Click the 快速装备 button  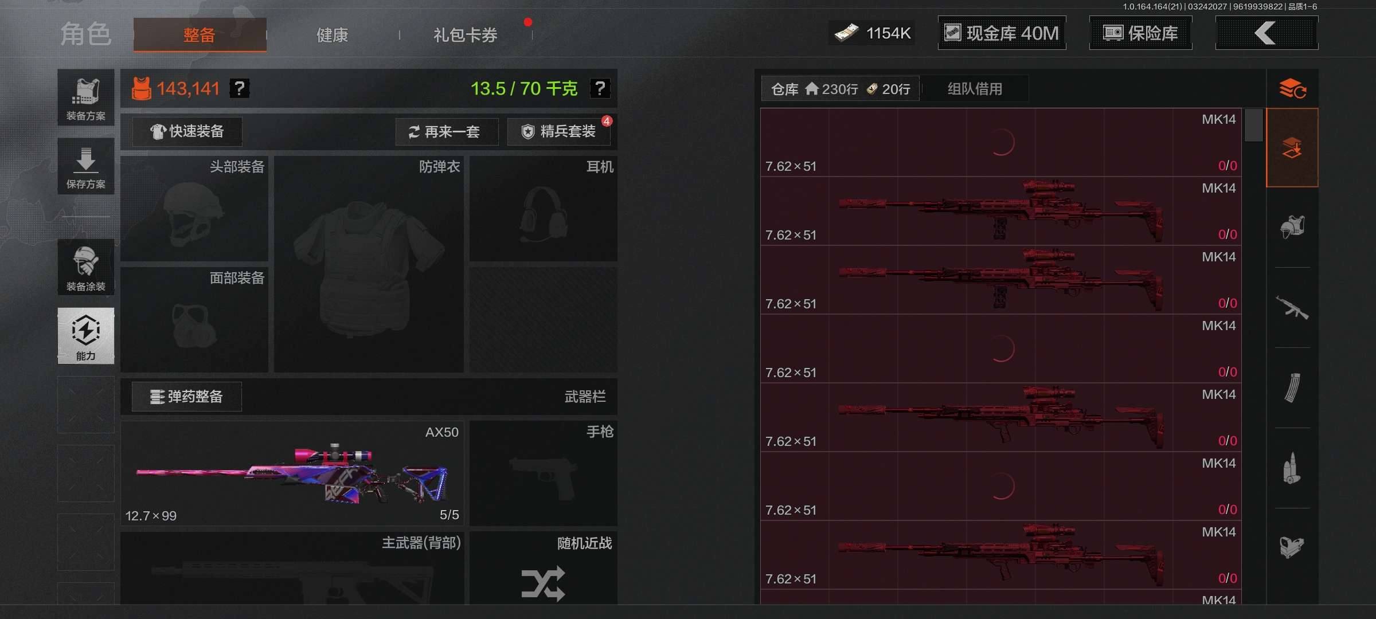(187, 131)
